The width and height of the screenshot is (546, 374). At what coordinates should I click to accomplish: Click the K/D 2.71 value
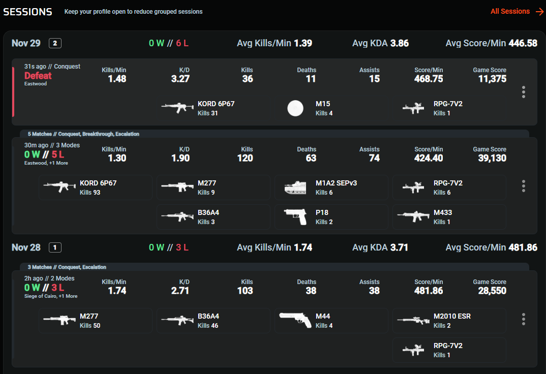point(180,291)
